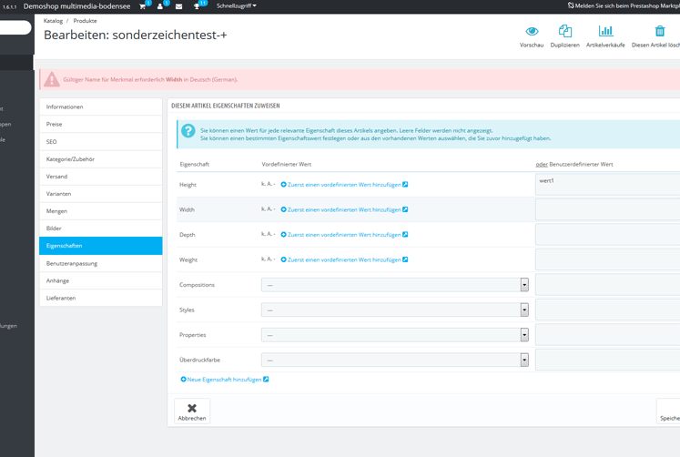Click external-link icon in Width row
This screenshot has height=457, width=680.
click(405, 209)
